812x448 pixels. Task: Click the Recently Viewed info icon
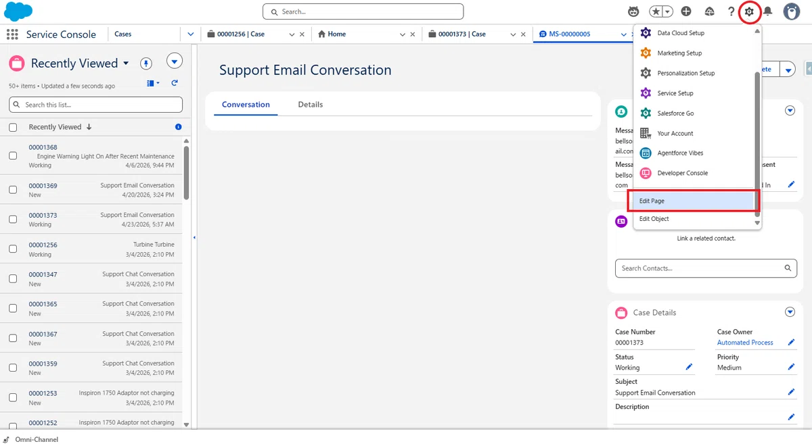tap(178, 127)
